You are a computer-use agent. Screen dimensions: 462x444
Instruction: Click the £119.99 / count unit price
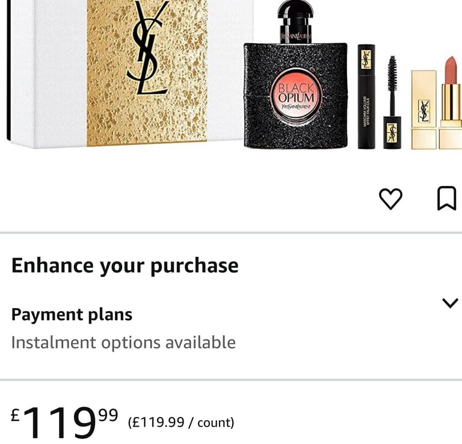(x=181, y=422)
